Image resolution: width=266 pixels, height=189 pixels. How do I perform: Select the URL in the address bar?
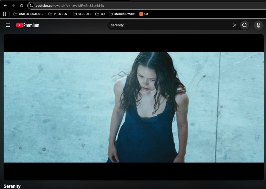(70, 6)
